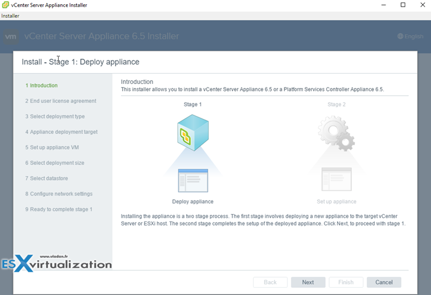Select step 5 Set up appliance VM
The width and height of the screenshot is (431, 295).
(52, 147)
